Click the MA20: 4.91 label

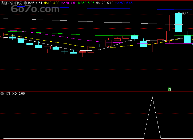[69, 3]
